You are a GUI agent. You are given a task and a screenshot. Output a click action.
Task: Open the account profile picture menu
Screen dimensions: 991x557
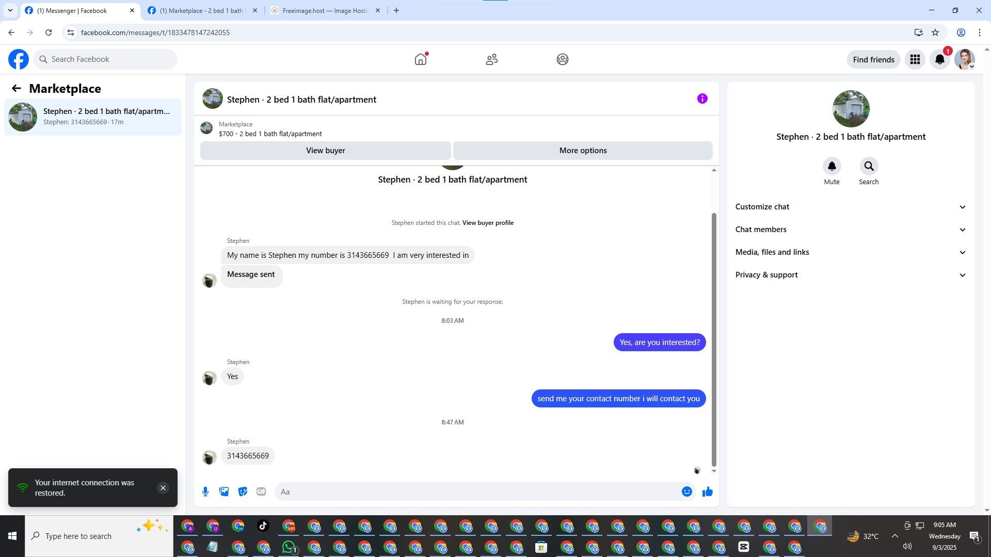pyautogui.click(x=965, y=59)
